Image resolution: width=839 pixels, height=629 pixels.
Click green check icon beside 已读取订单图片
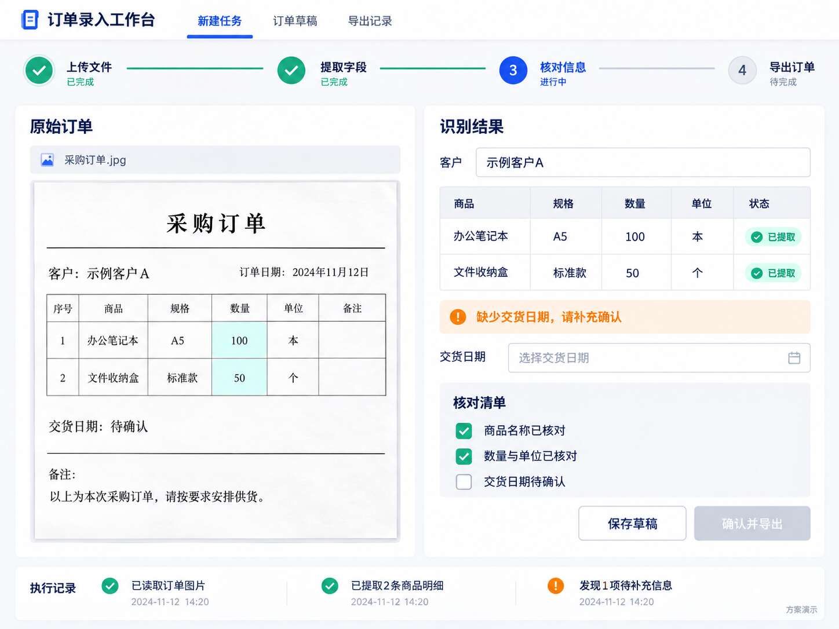click(x=110, y=586)
